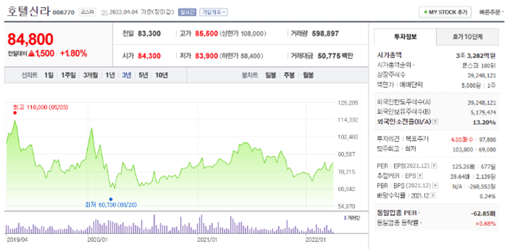Switch the chart to 10년 period
Image resolution: width=507 pixels, height=249 pixels.
pyautogui.click(x=161, y=74)
